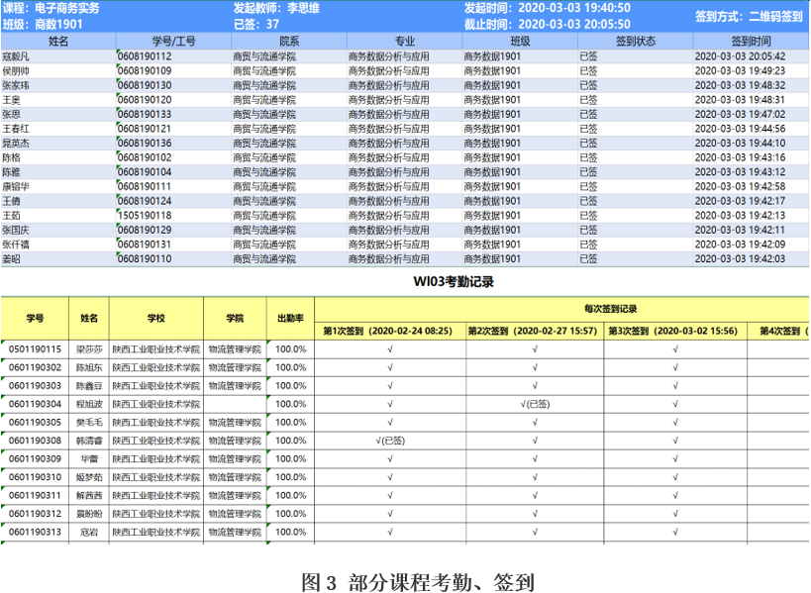Select student ID cell 0501190115
This screenshot has height=593, width=811.
click(x=35, y=349)
